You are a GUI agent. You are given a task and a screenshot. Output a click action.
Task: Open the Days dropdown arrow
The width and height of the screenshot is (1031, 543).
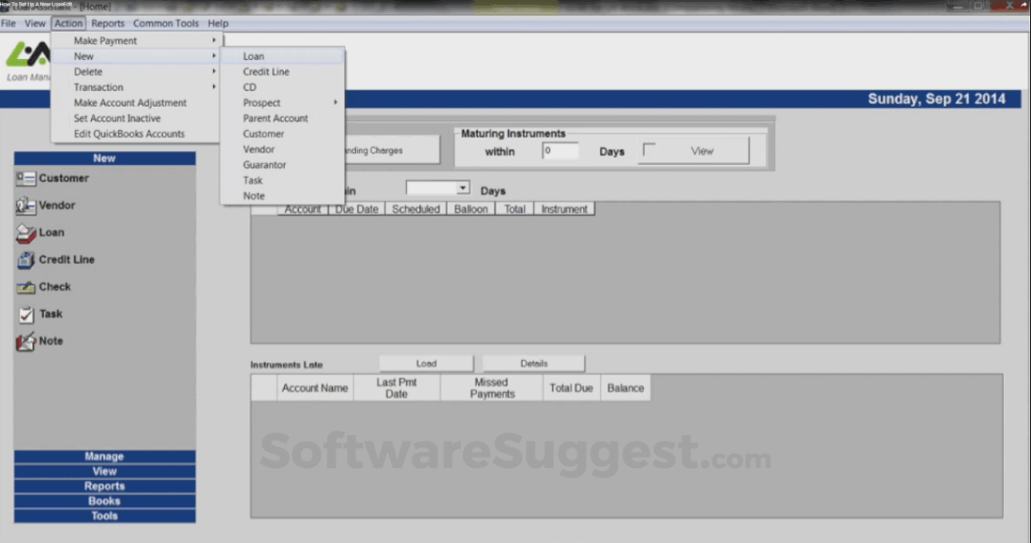click(463, 189)
